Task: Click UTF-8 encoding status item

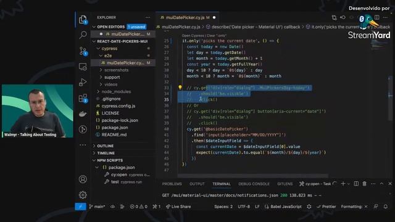Action: [x=244, y=207]
